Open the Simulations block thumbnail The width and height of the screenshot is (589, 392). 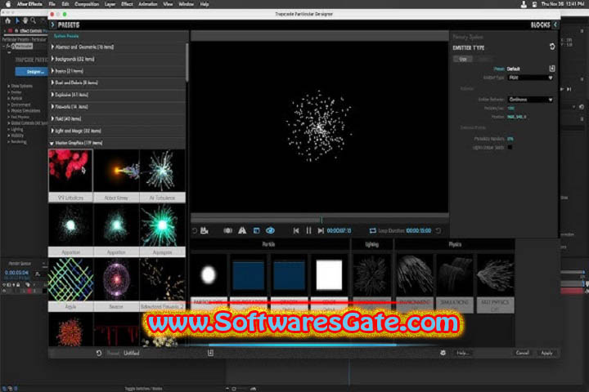455,275
